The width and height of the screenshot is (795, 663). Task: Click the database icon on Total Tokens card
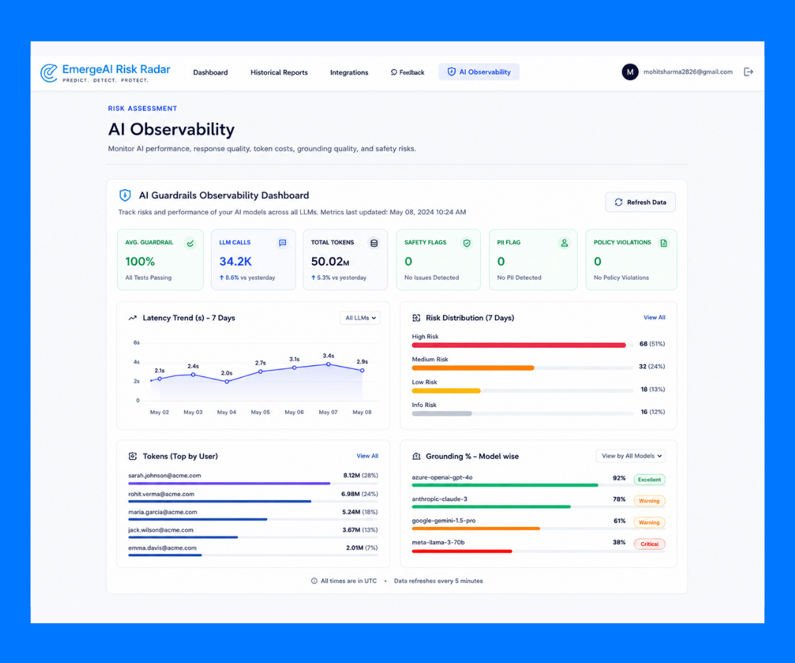(x=374, y=243)
